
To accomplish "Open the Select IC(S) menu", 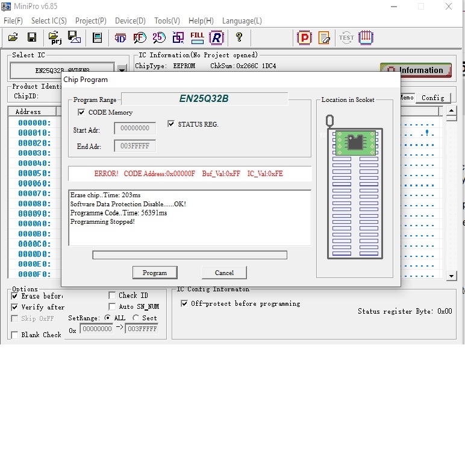I will tap(49, 21).
